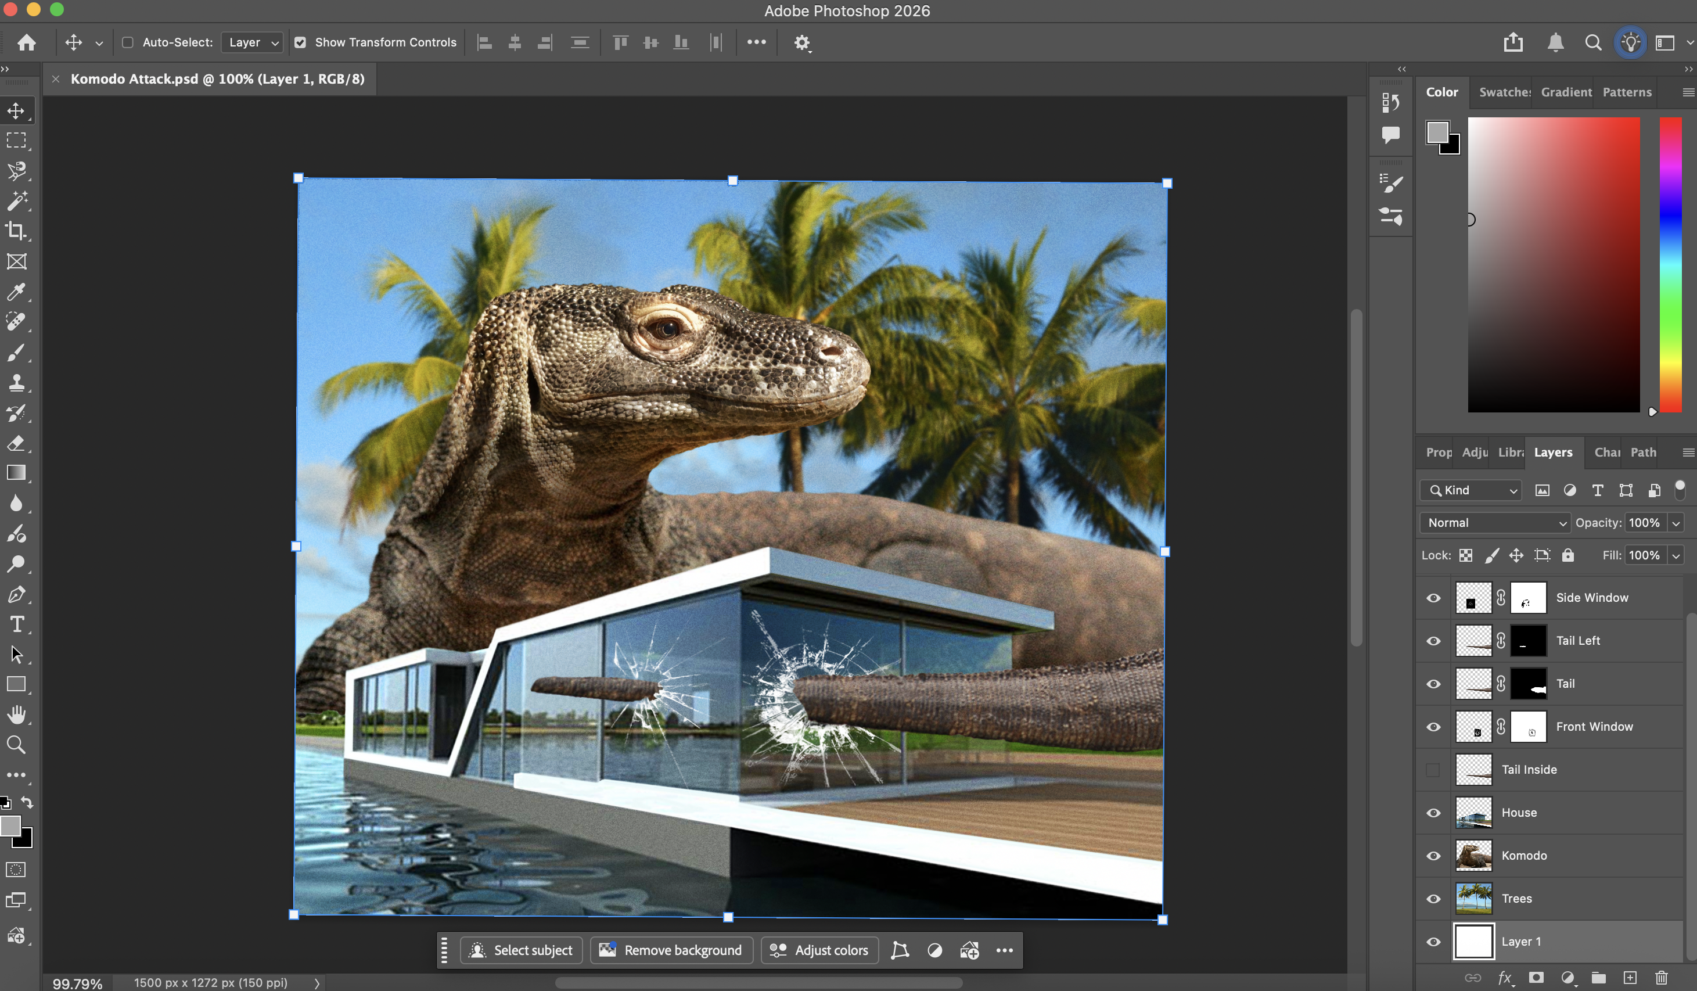The image size is (1697, 991).
Task: Expand the Opacity slider dropdown arrow
Action: pos(1676,523)
